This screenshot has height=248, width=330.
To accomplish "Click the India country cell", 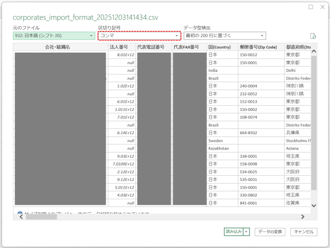I will click(222, 70).
